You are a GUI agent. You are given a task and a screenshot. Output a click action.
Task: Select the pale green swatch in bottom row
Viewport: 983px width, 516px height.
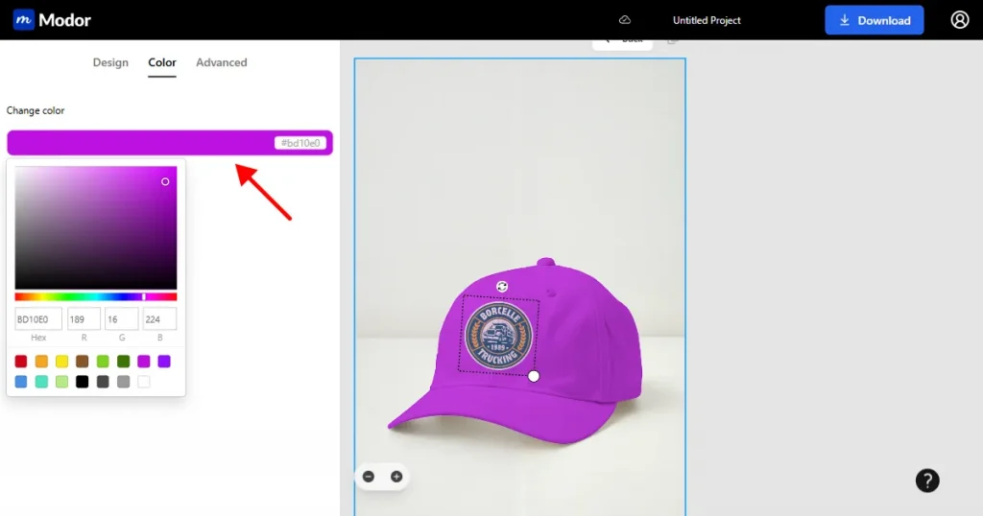62,382
